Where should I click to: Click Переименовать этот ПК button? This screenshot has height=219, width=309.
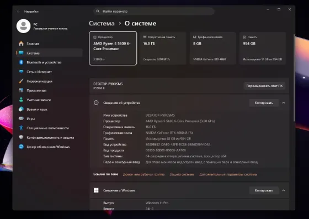pos(264,86)
